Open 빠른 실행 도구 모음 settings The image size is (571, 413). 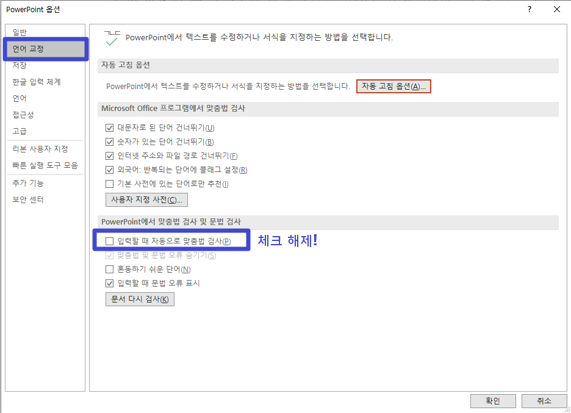(x=45, y=165)
